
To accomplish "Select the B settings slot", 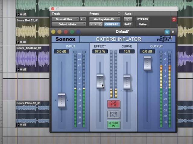I will 173,32.
